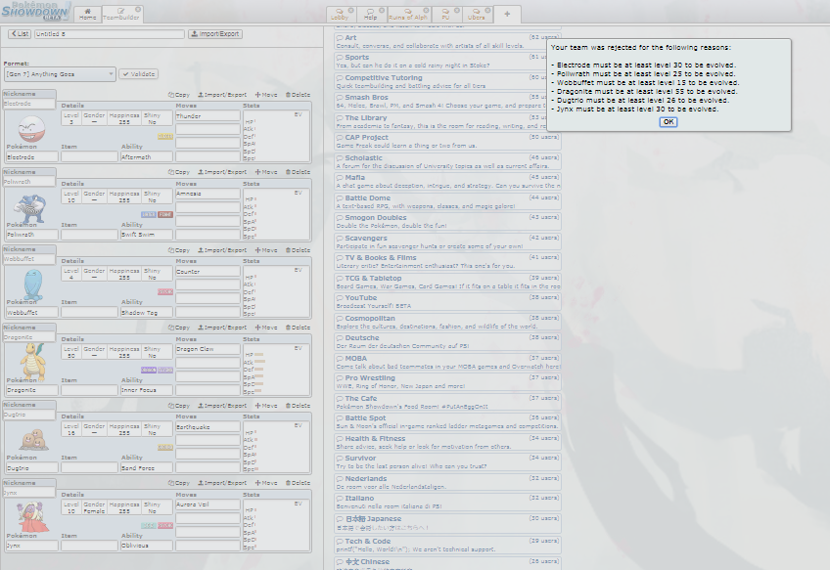The height and width of the screenshot is (570, 830).
Task: Change Dragonite's Inner Focus ability
Action: (146, 390)
